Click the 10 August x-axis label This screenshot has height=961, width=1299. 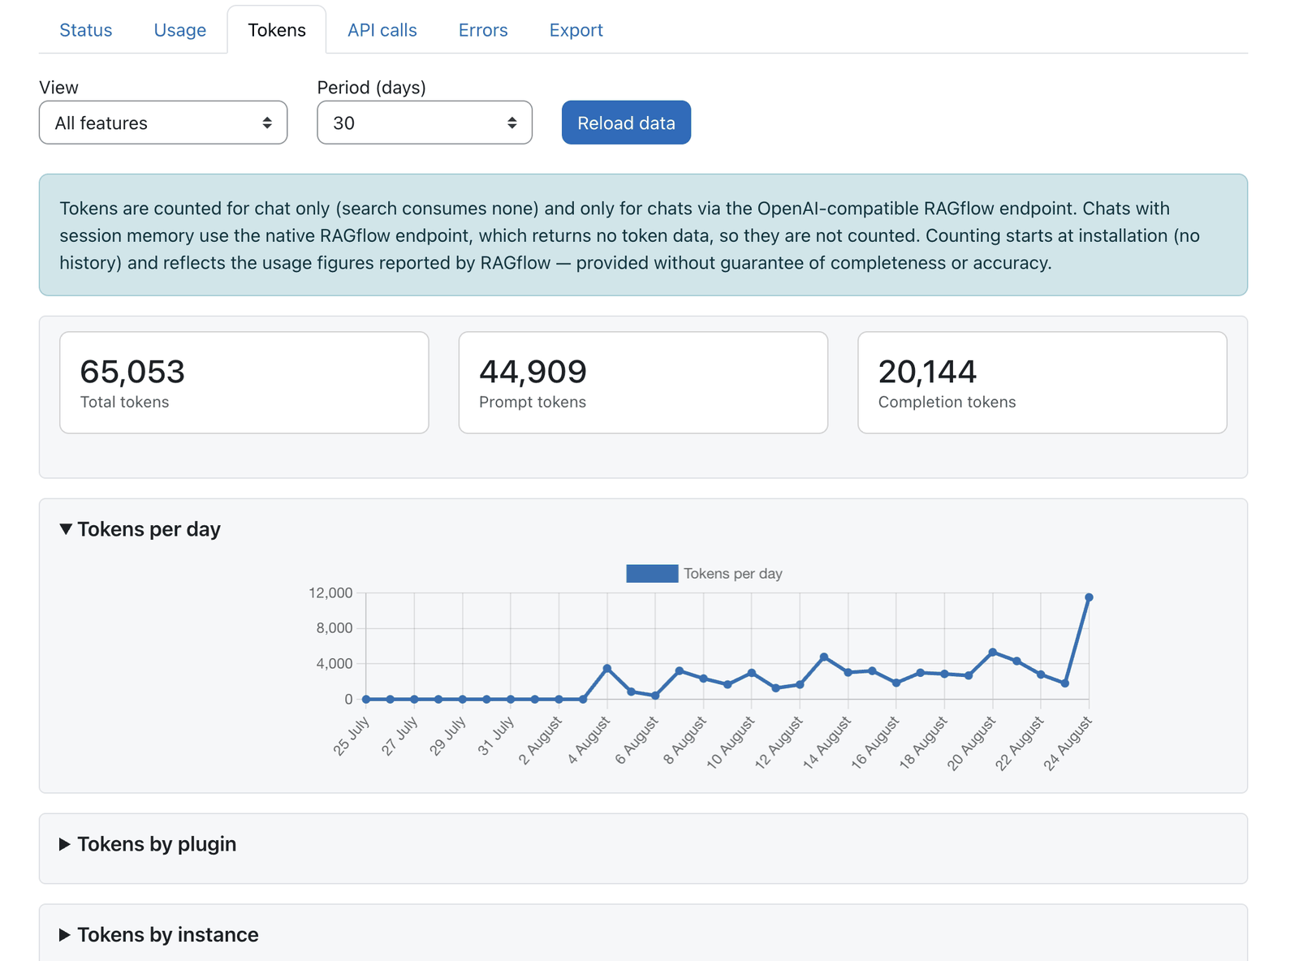(731, 743)
